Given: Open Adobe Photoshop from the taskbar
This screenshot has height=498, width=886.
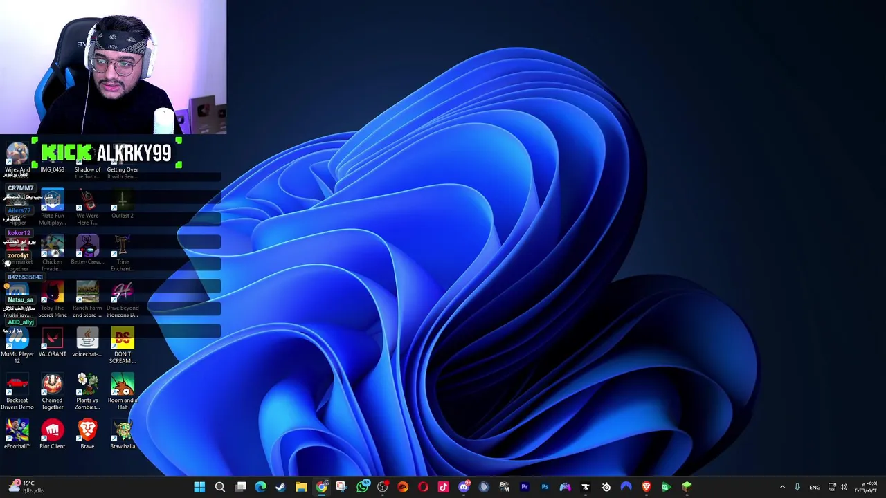Looking at the screenshot, I should (x=545, y=487).
